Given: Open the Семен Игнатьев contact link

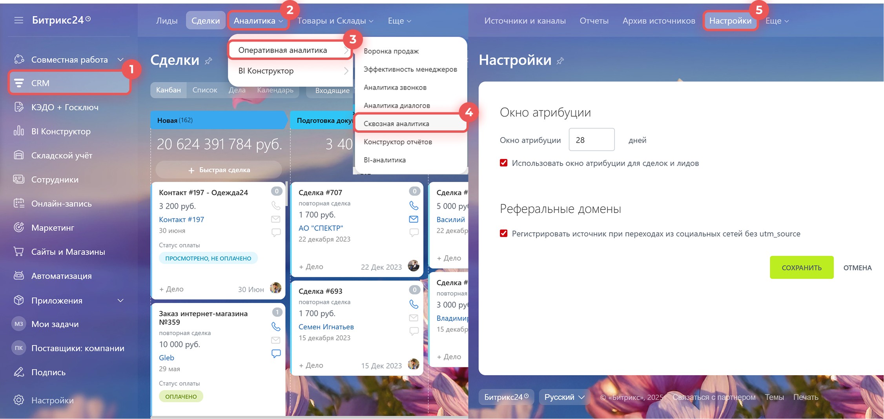Looking at the screenshot, I should 326,327.
